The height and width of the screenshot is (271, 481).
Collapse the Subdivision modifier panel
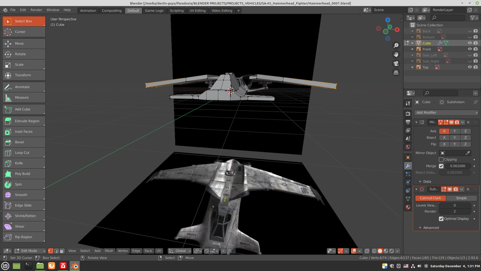click(416, 189)
